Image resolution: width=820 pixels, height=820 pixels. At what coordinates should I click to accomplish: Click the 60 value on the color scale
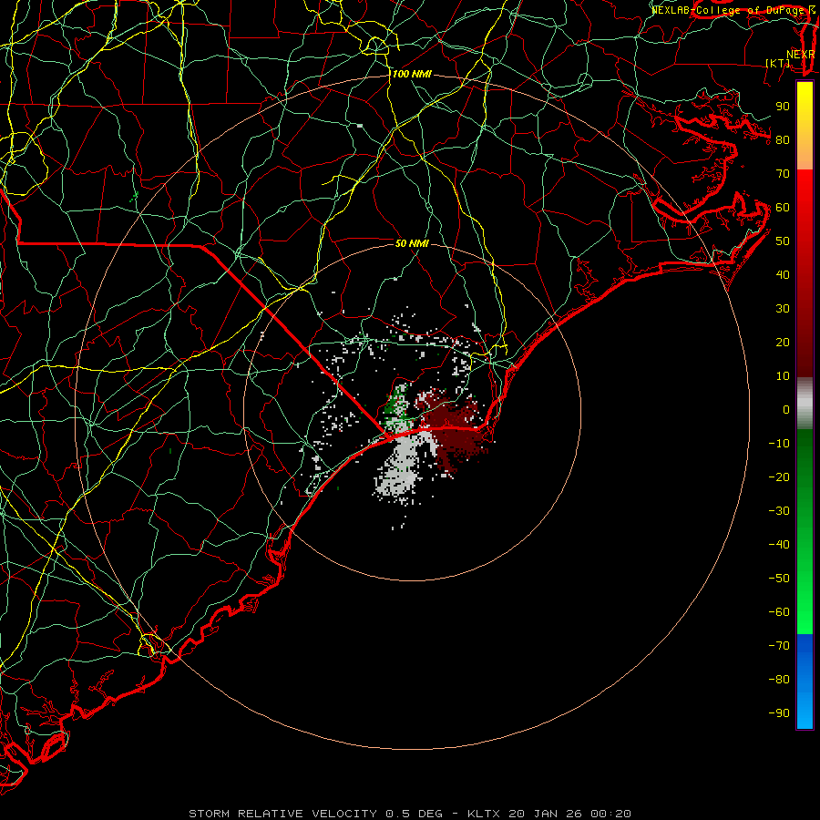(783, 207)
